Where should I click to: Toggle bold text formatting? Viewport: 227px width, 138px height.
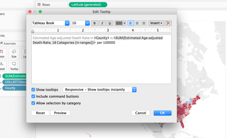[94, 23]
